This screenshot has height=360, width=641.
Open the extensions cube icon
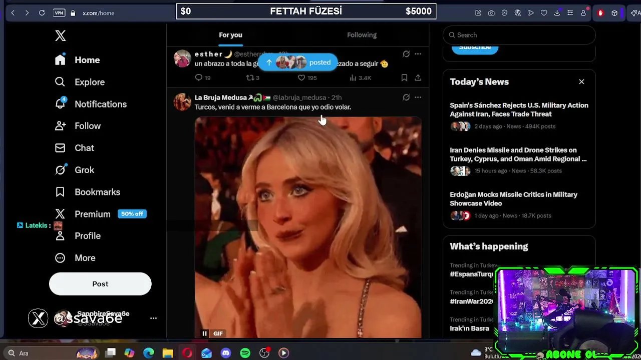pyautogui.click(x=614, y=13)
